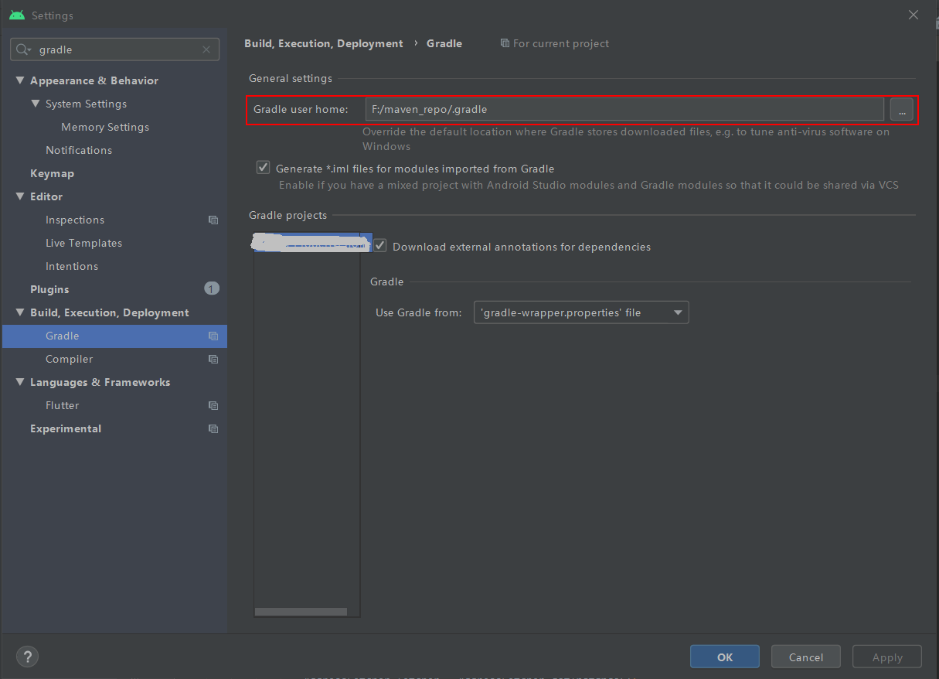
Task: Open Flutter settings
Action: [63, 405]
